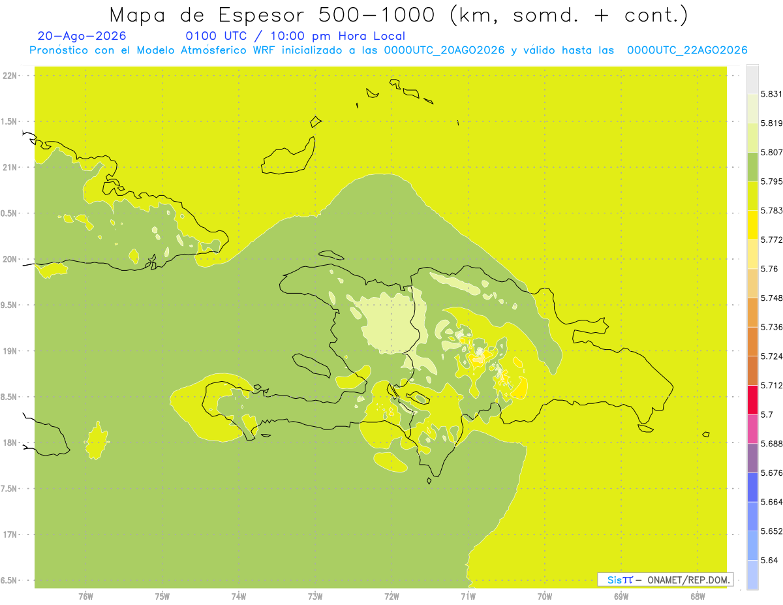This screenshot has height=605, width=783.
Task: Click the legend value "5.831"
Action: 771,94
